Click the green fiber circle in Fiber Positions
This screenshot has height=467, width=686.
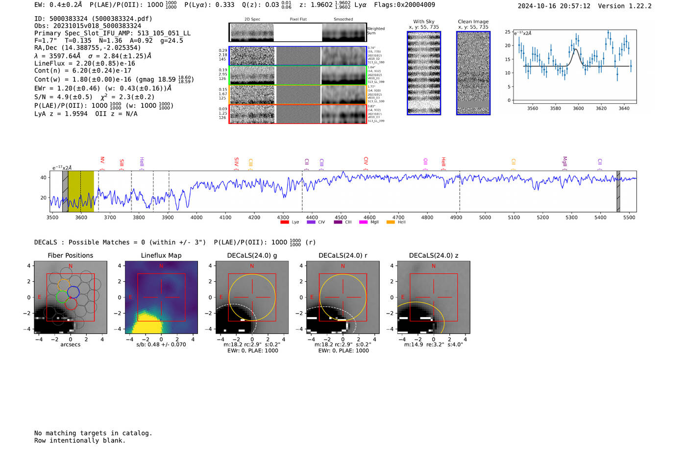pos(62,296)
